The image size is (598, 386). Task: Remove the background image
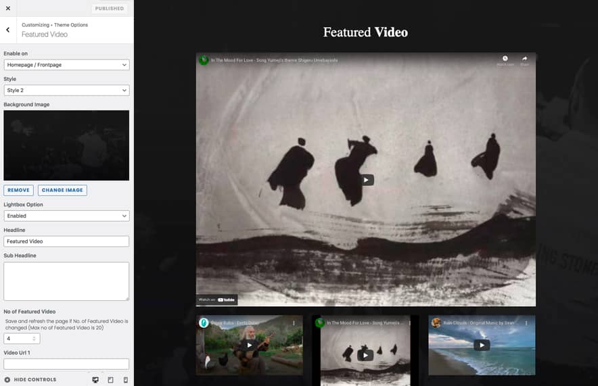tap(18, 190)
